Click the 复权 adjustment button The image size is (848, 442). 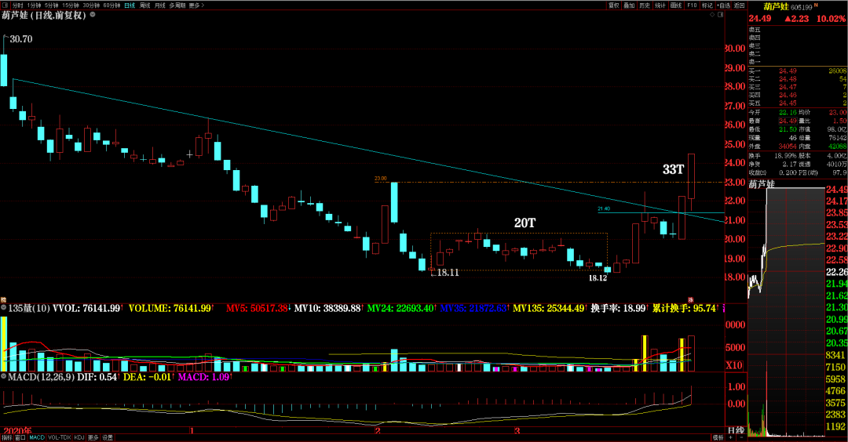click(614, 5)
